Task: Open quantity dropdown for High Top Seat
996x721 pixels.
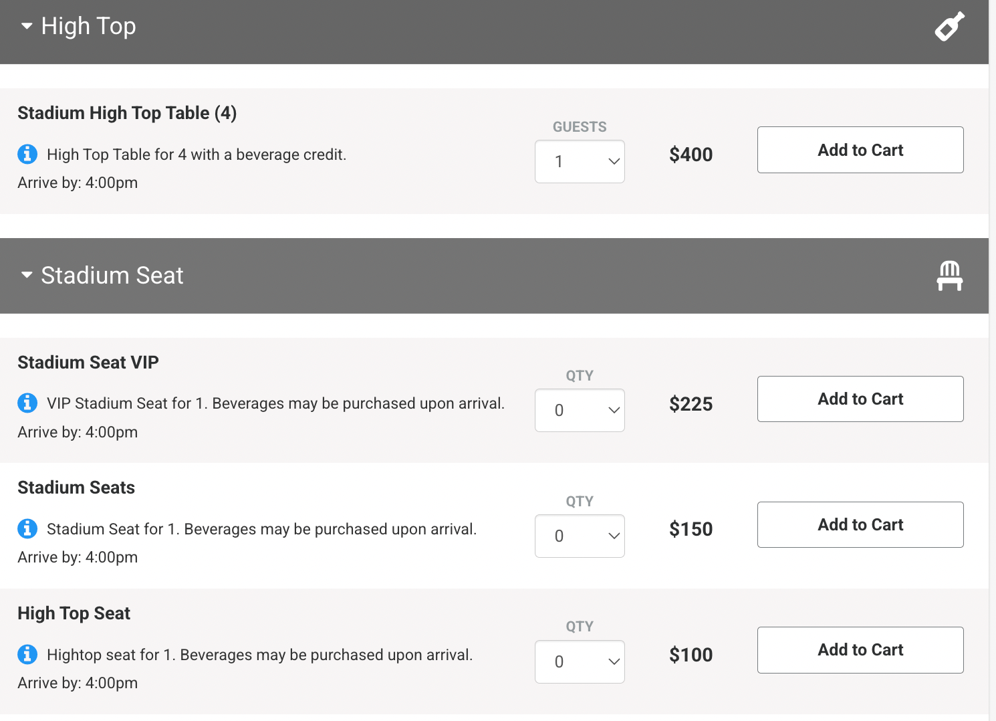Action: pyautogui.click(x=580, y=661)
